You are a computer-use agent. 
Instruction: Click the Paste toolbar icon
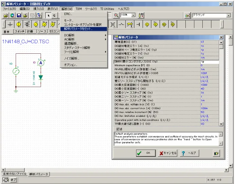click(39, 15)
